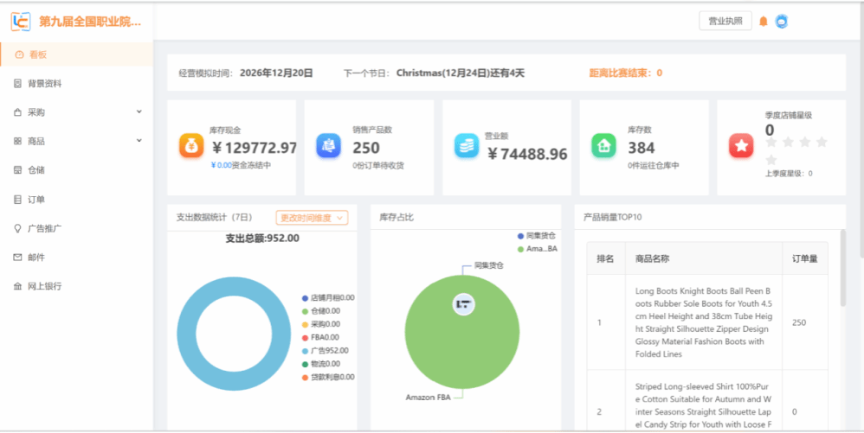Click the 订单 list icon
This screenshot has height=433, width=864.
(x=17, y=199)
